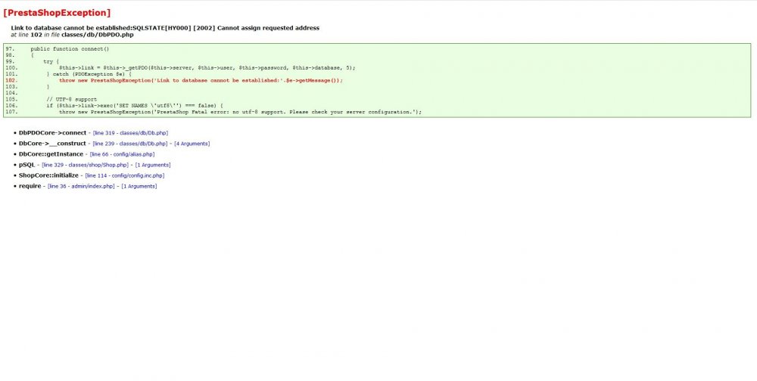Click the 'ShopCore::initialize' stack entry
Screen dimensions: 757x381
click(x=48, y=175)
